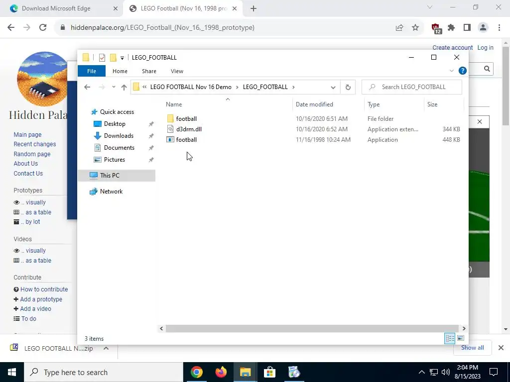Open customize quick access toolbar dropdown
The width and height of the screenshot is (510, 382).
click(123, 58)
